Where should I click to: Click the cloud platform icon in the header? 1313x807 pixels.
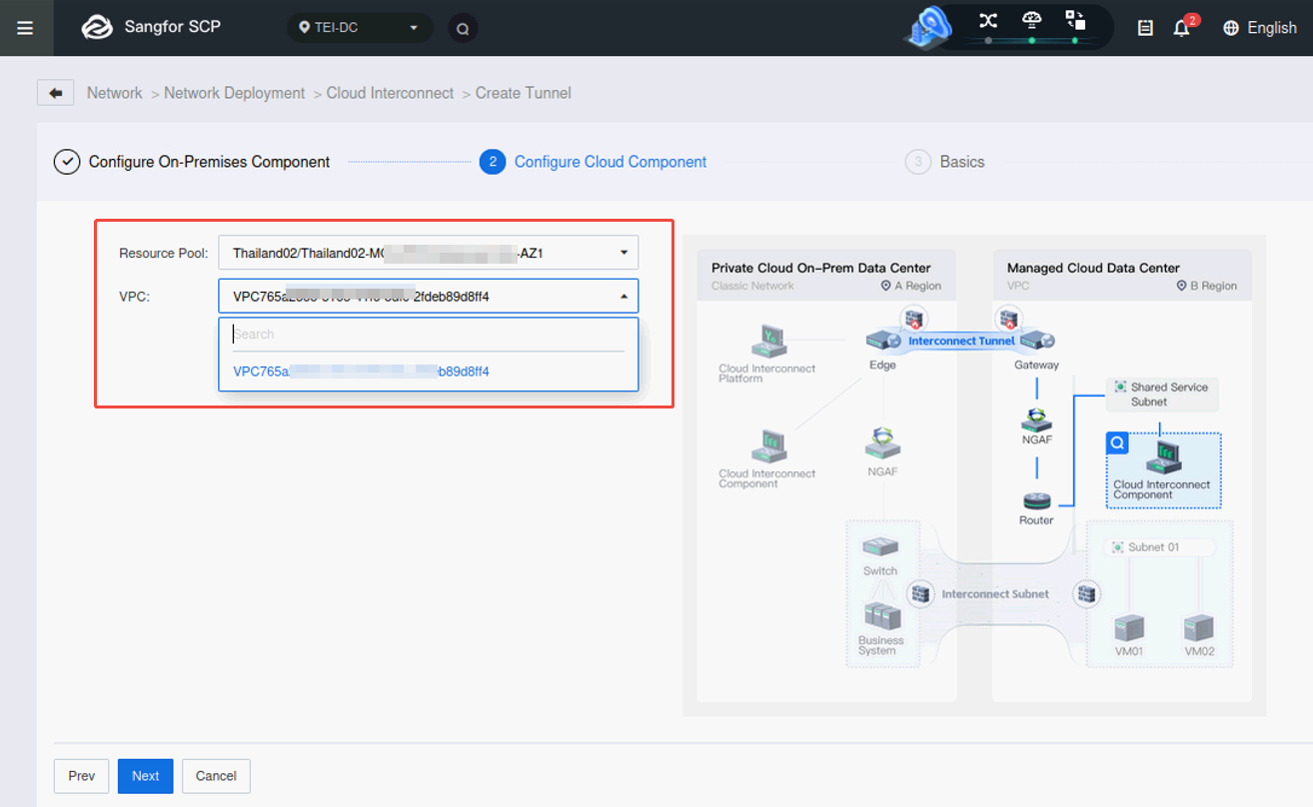click(1031, 19)
